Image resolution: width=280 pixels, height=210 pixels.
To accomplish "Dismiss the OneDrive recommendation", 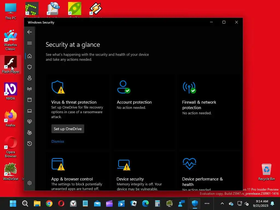I will click(58, 141).
